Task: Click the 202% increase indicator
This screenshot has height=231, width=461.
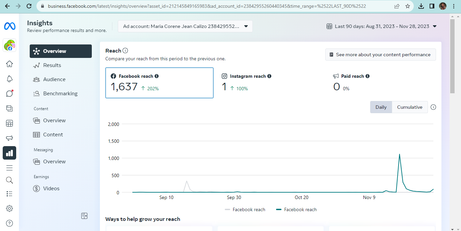Action: coord(150,89)
